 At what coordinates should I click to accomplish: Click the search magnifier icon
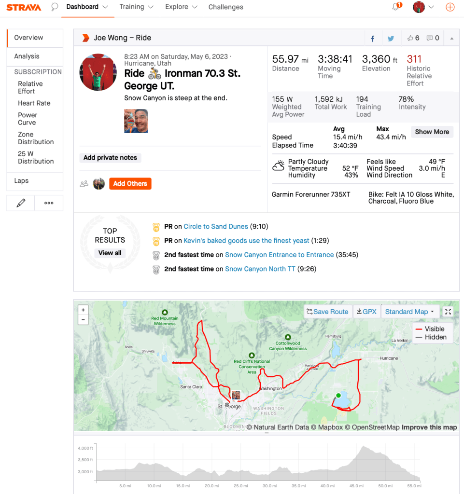(x=55, y=7)
